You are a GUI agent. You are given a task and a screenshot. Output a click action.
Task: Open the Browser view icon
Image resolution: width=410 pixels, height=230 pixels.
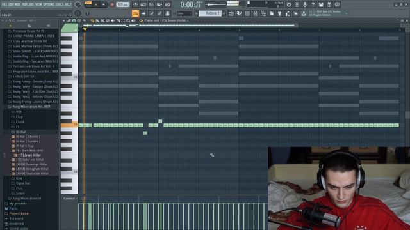(x=263, y=13)
